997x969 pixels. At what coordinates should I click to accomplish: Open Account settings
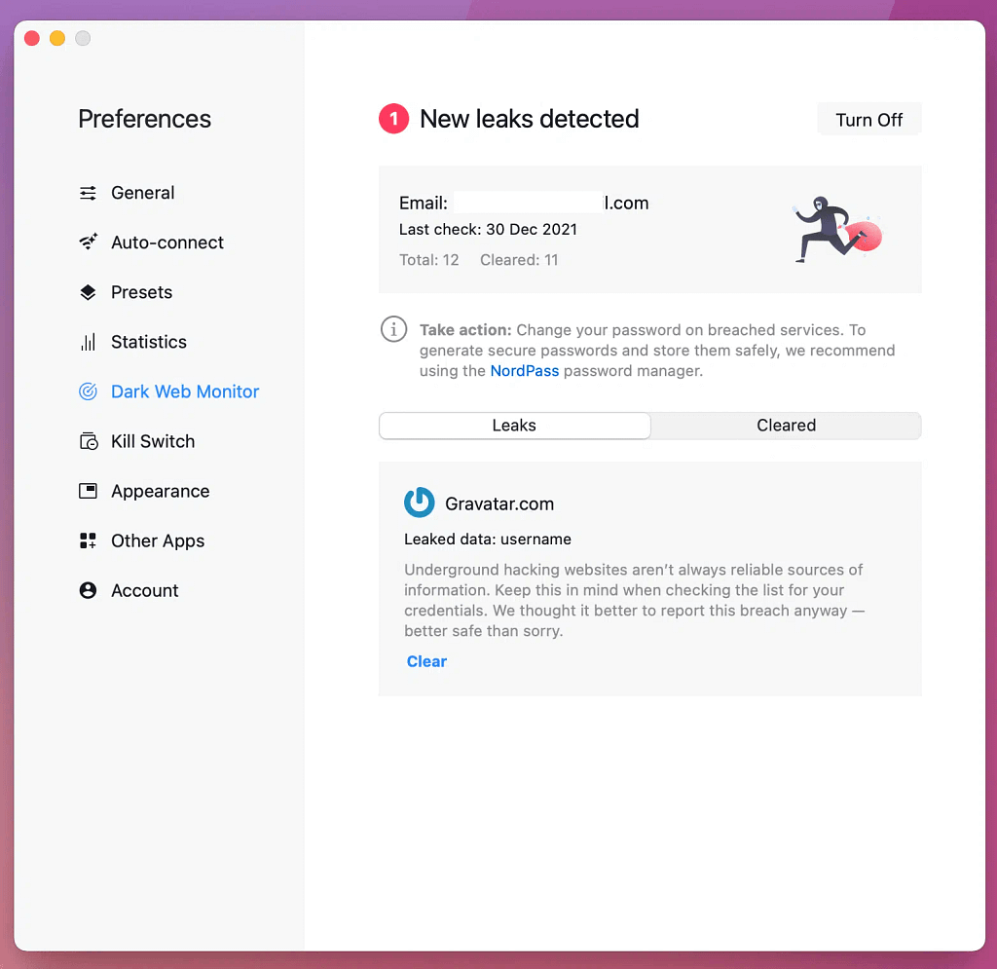click(144, 590)
